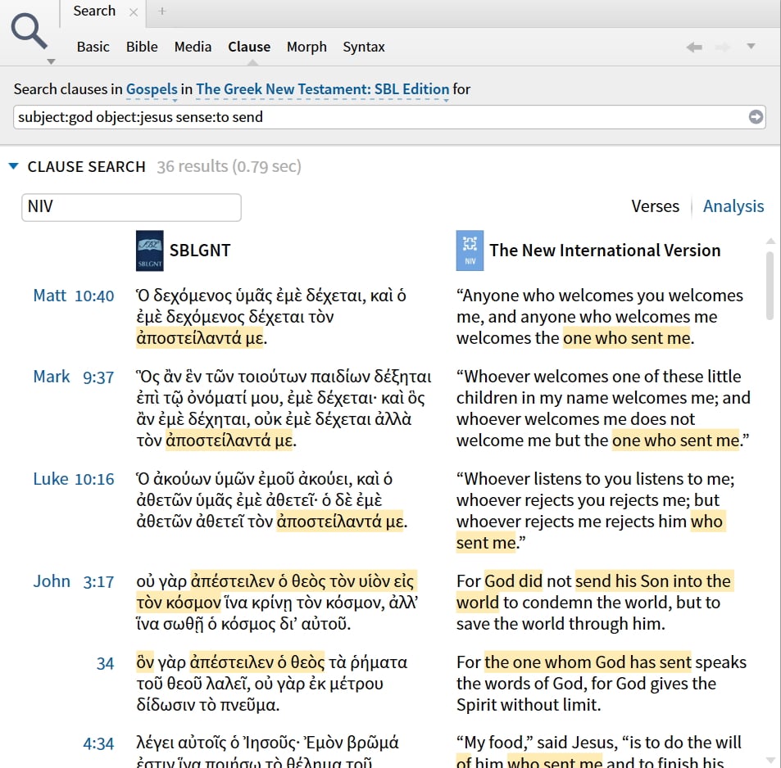Click the results scrollbar thumb

(x=770, y=286)
